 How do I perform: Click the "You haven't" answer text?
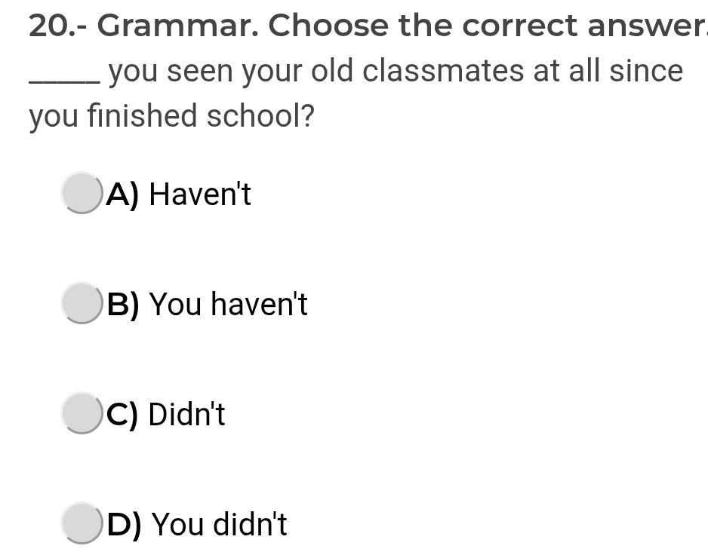[228, 305]
